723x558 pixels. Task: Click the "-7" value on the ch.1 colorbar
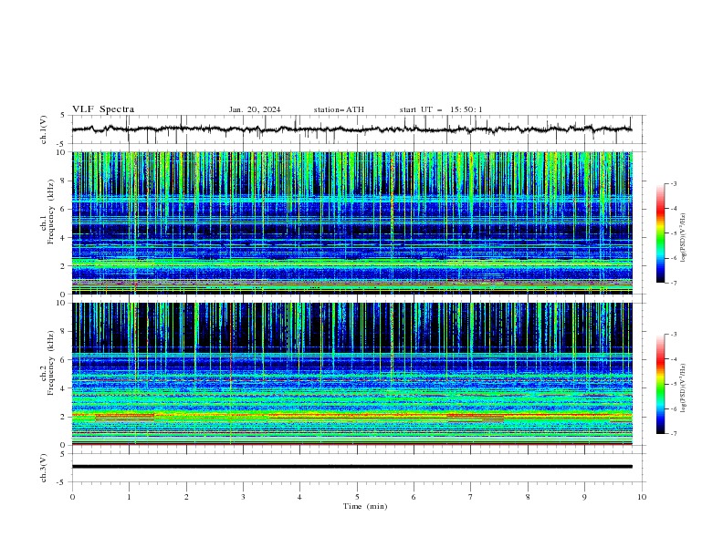click(674, 283)
